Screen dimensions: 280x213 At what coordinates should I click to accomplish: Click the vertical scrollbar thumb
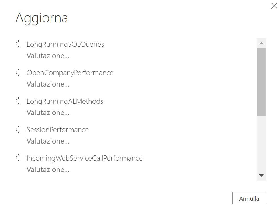261,82
